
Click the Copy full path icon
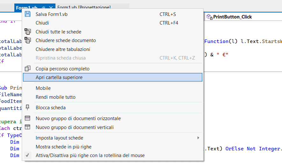click(28, 68)
